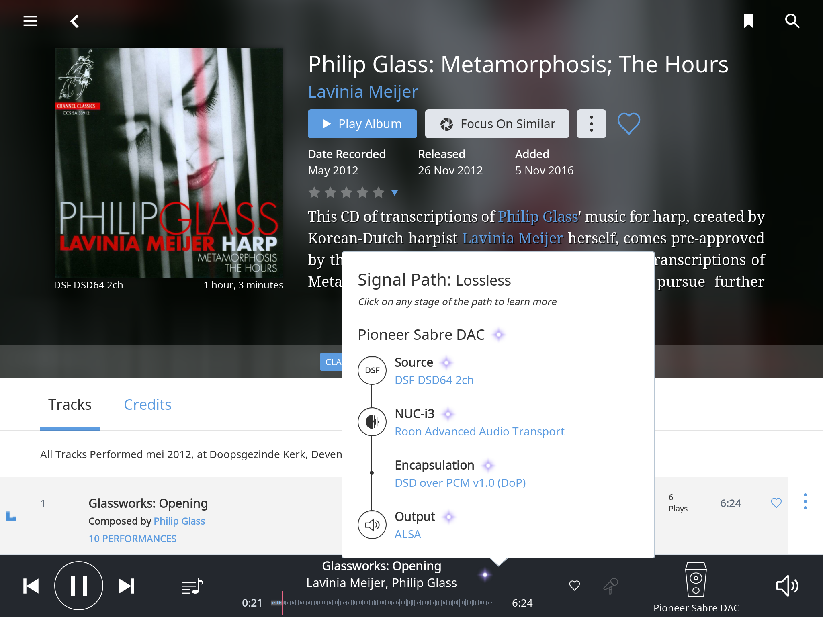Favorite the album with heart icon
The height and width of the screenshot is (617, 823).
(629, 123)
